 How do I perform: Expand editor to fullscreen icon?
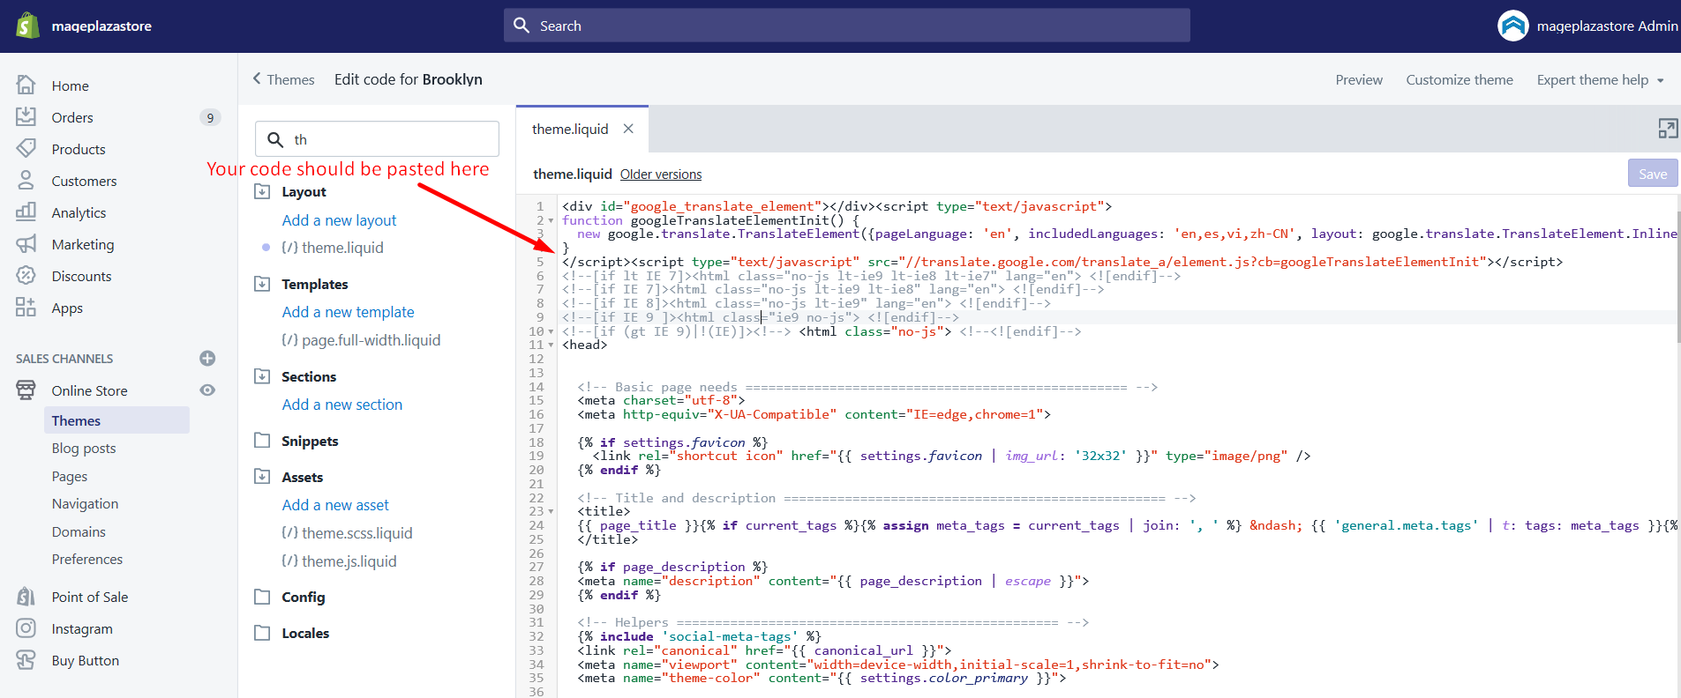pos(1667,129)
